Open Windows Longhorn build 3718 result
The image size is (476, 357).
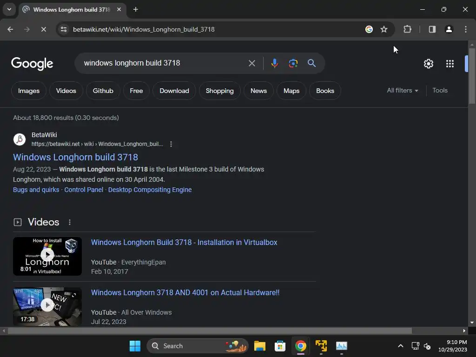(76, 157)
